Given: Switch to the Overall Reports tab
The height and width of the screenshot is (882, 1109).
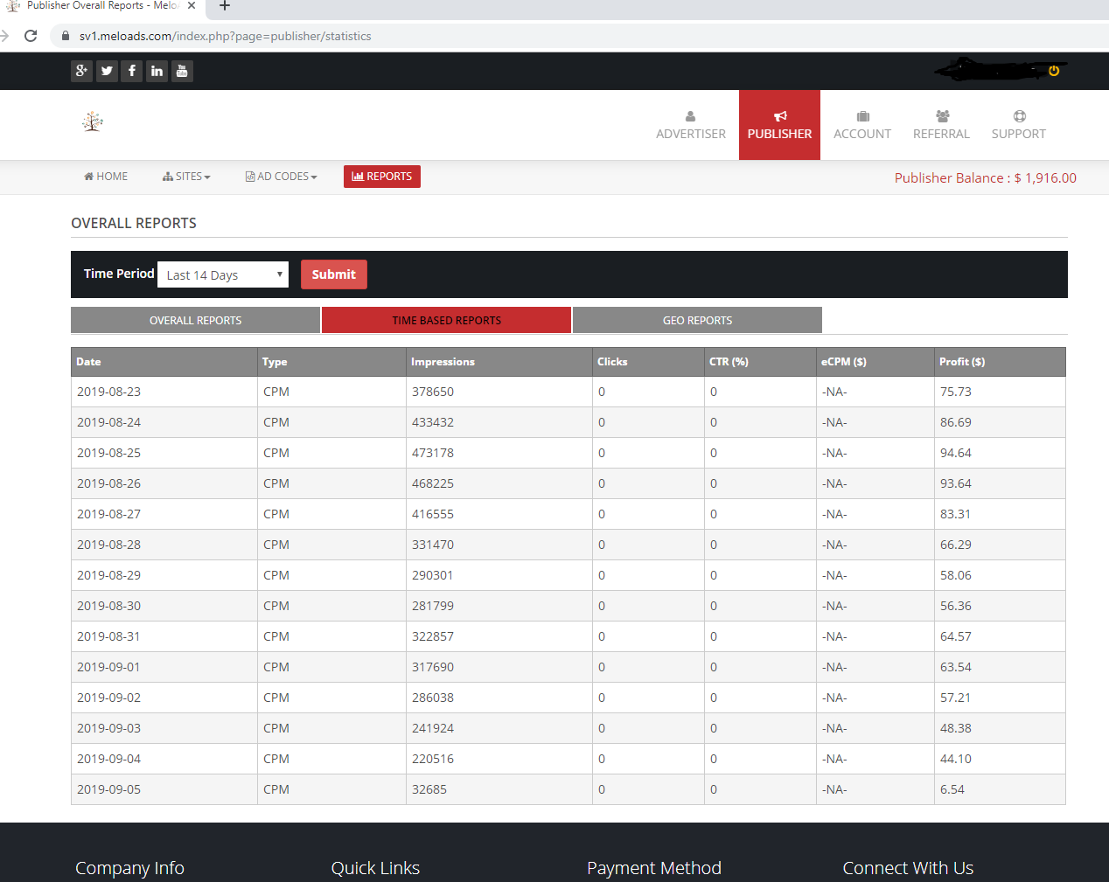Looking at the screenshot, I should coord(195,321).
